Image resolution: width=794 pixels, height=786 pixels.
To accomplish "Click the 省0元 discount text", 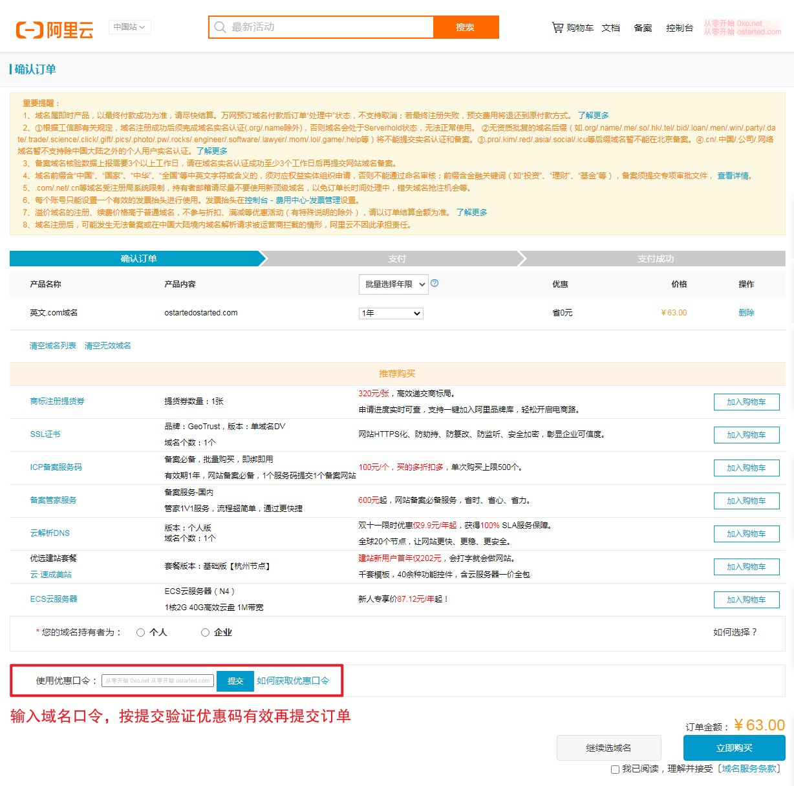I will click(x=562, y=313).
